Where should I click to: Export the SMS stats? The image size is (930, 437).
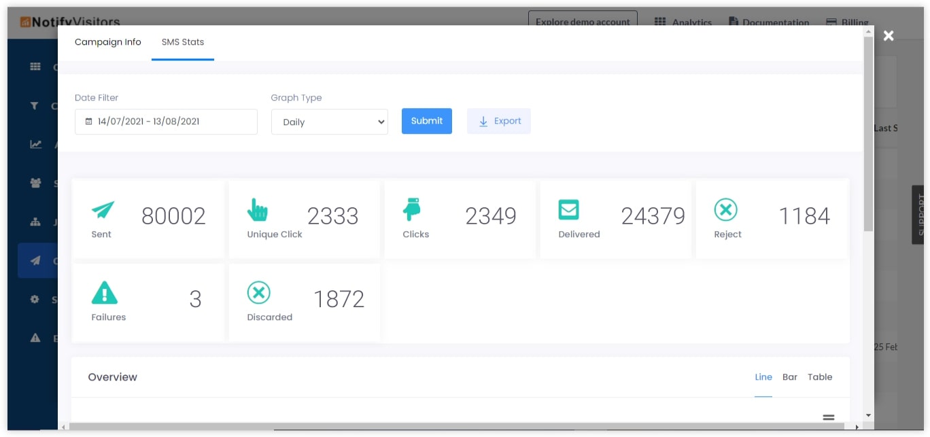coord(498,121)
